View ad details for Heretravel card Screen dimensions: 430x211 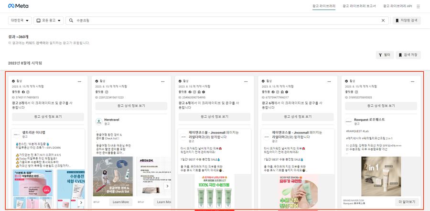[131, 106]
